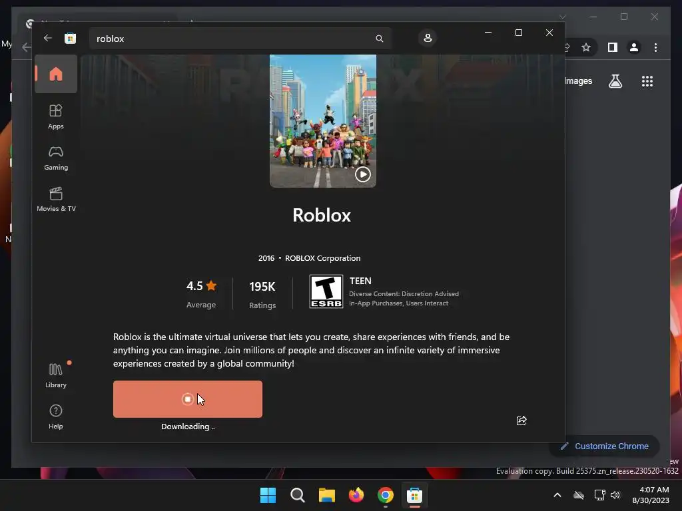This screenshot has width=682, height=511.
Task: Open Help in the Store sidebar
Action: click(56, 417)
